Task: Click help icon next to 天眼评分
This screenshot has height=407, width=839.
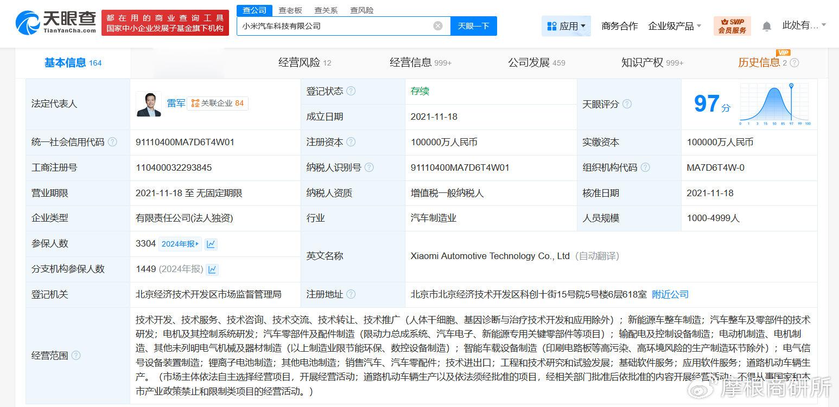Action: [x=627, y=104]
